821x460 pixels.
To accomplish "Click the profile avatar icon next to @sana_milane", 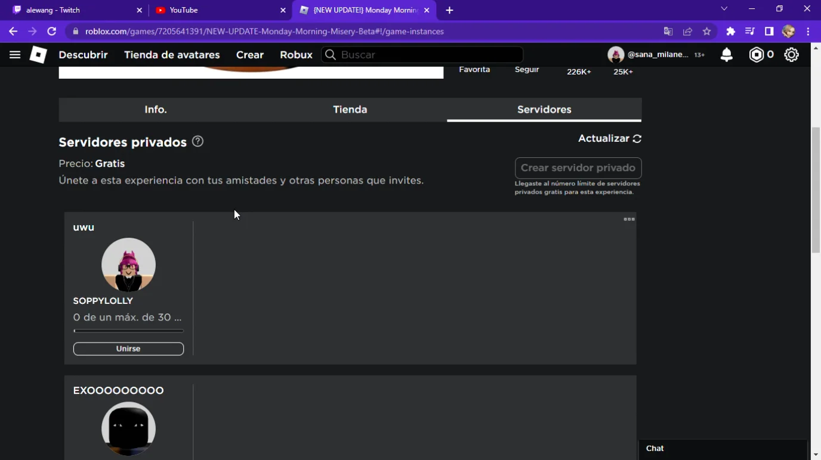I will (616, 55).
